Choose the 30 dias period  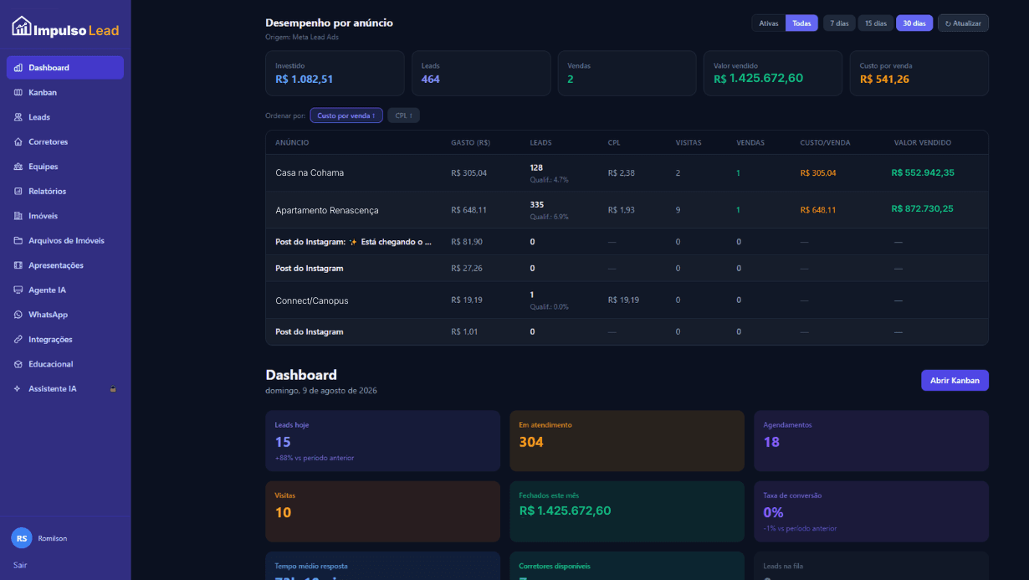pyautogui.click(x=914, y=23)
